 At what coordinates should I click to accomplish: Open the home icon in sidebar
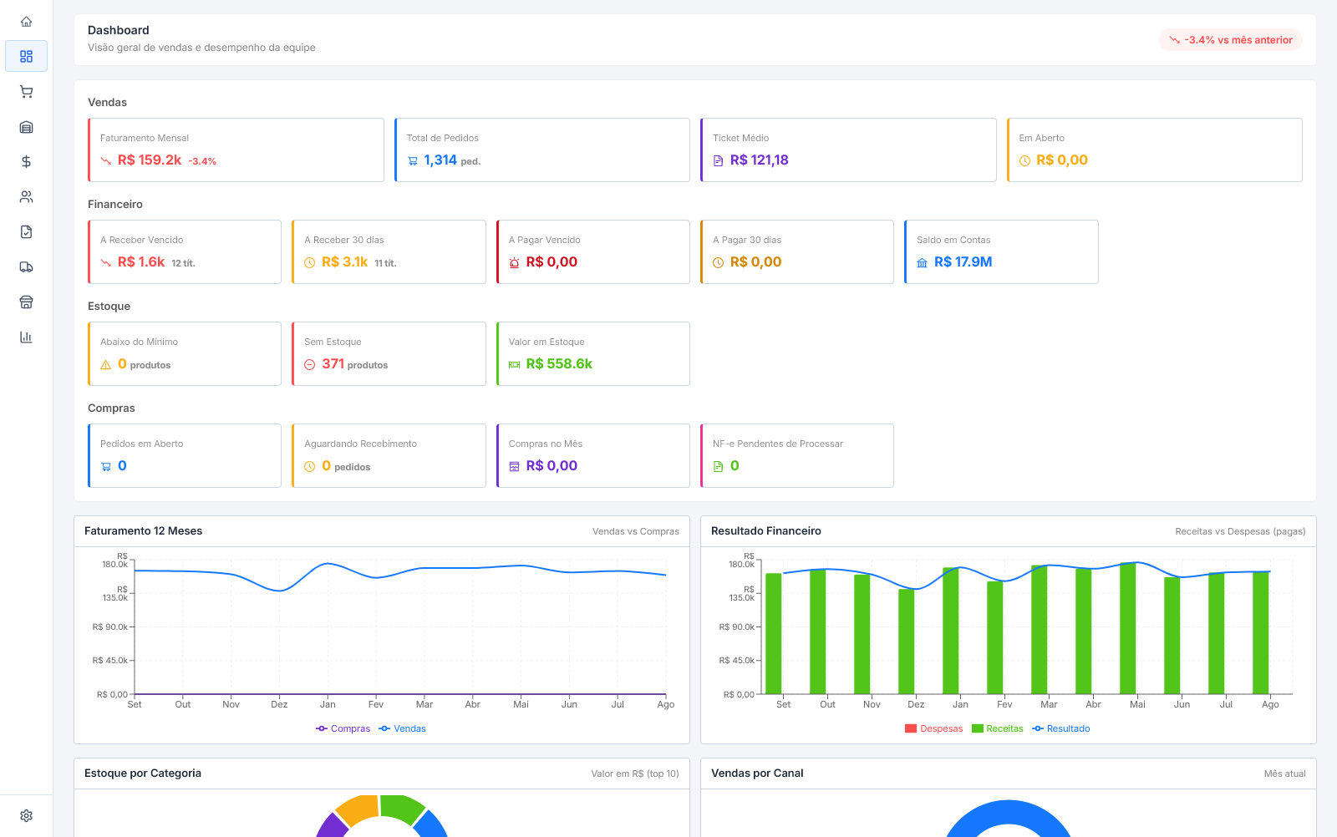(x=26, y=22)
